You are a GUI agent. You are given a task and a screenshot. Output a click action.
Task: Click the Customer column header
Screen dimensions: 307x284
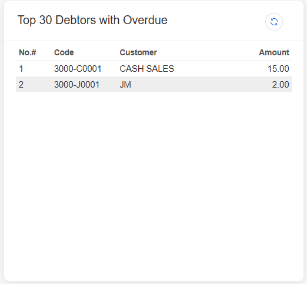(138, 52)
